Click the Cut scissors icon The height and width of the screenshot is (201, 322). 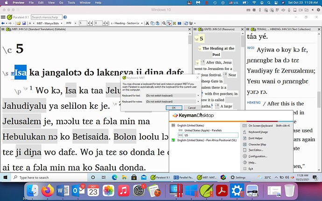[147, 23]
